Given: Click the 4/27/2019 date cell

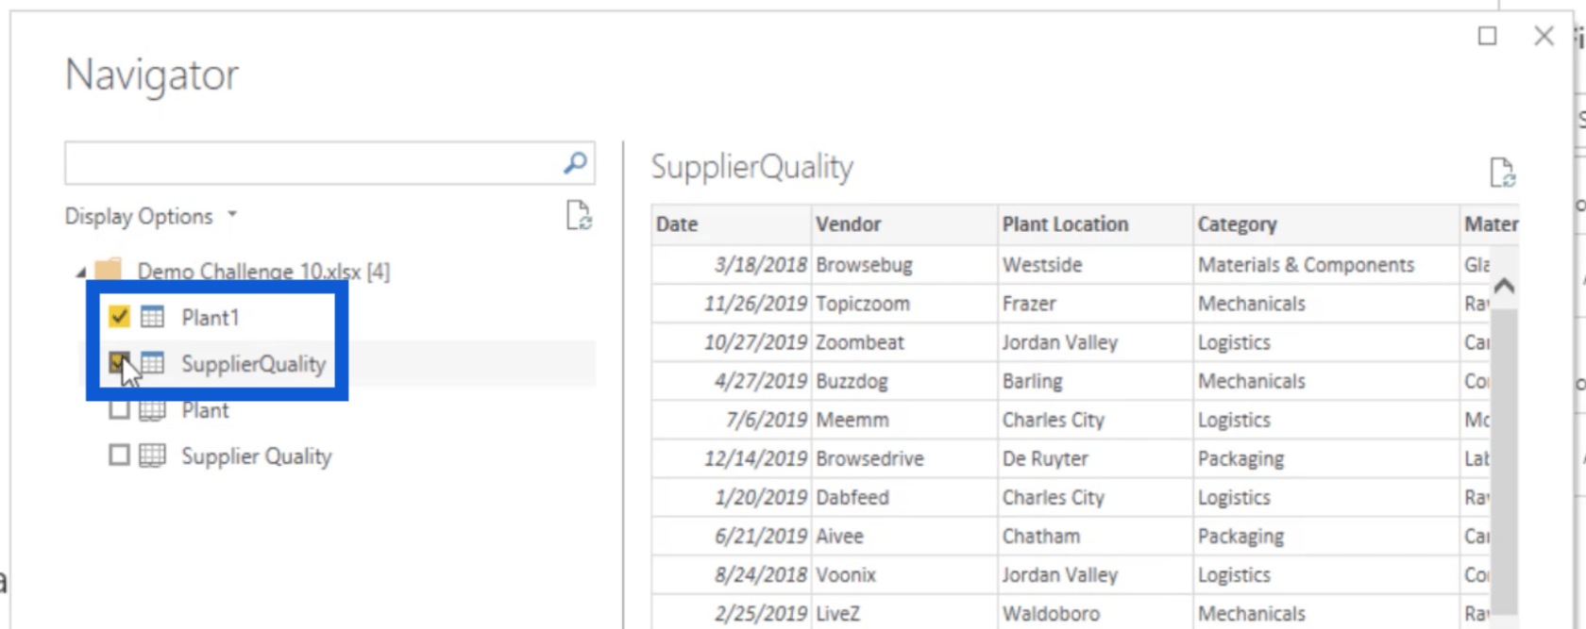Looking at the screenshot, I should 731,381.
